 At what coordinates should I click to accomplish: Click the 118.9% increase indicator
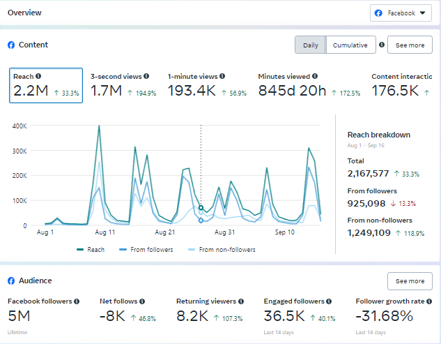coord(410,233)
